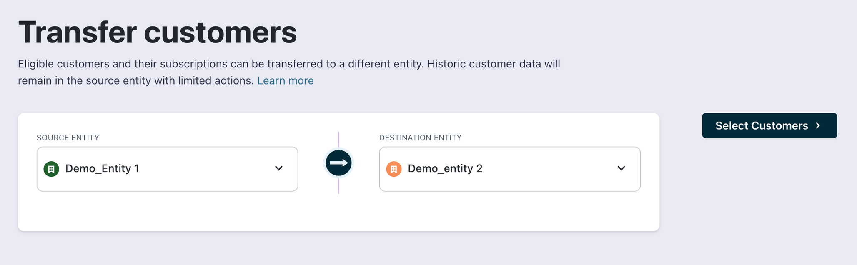The width and height of the screenshot is (857, 265).
Task: Click the SOURCE ENTITY label
Action: (68, 137)
